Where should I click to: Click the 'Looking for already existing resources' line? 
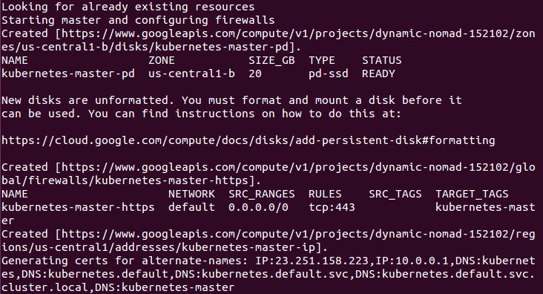[128, 7]
